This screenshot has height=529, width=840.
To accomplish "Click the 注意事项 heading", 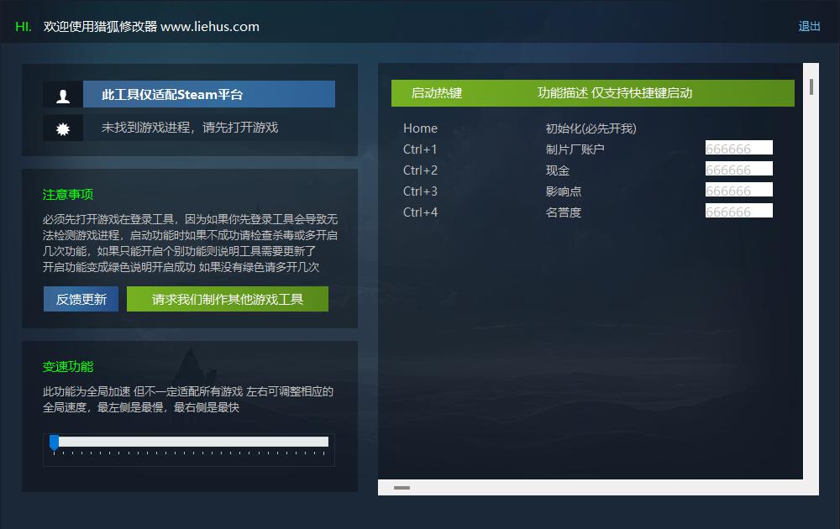I will click(68, 194).
